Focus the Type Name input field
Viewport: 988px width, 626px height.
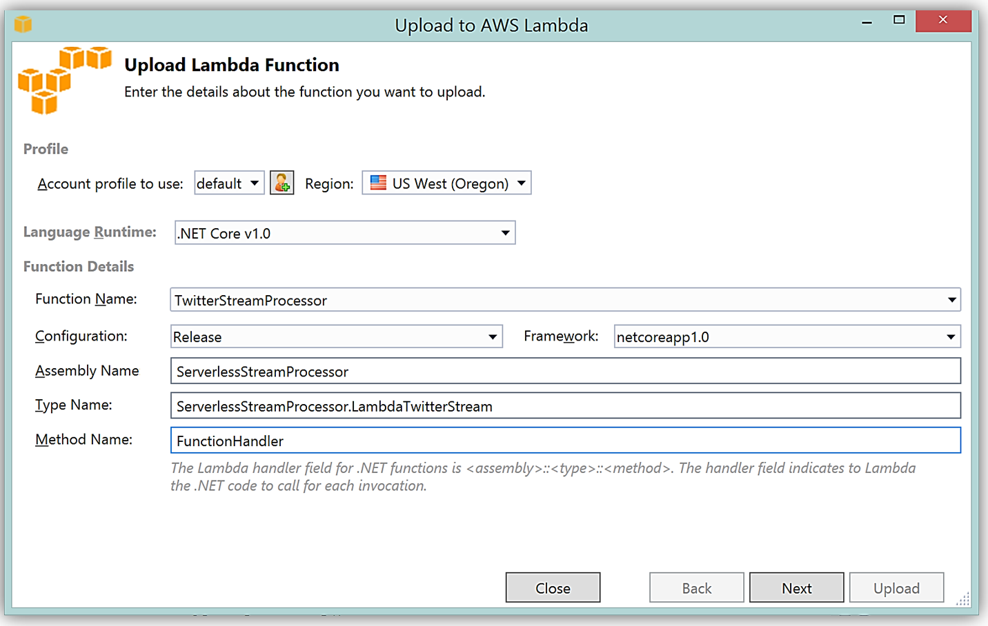[x=565, y=405]
